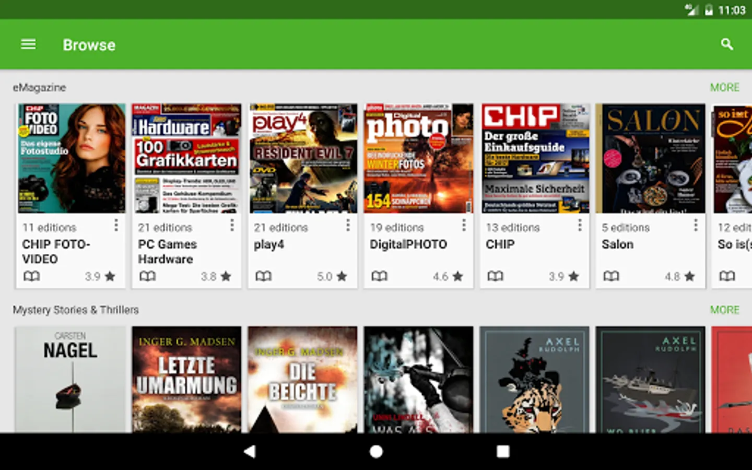Click the eMagazine section heading
Screen dimensions: 752x470
pyautogui.click(x=40, y=88)
